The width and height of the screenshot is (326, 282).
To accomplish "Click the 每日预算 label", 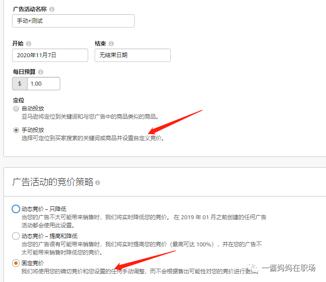I will (24, 72).
